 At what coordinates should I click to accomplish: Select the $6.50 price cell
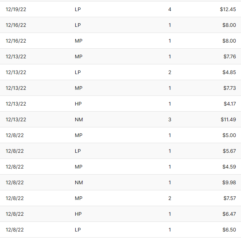[229, 230]
